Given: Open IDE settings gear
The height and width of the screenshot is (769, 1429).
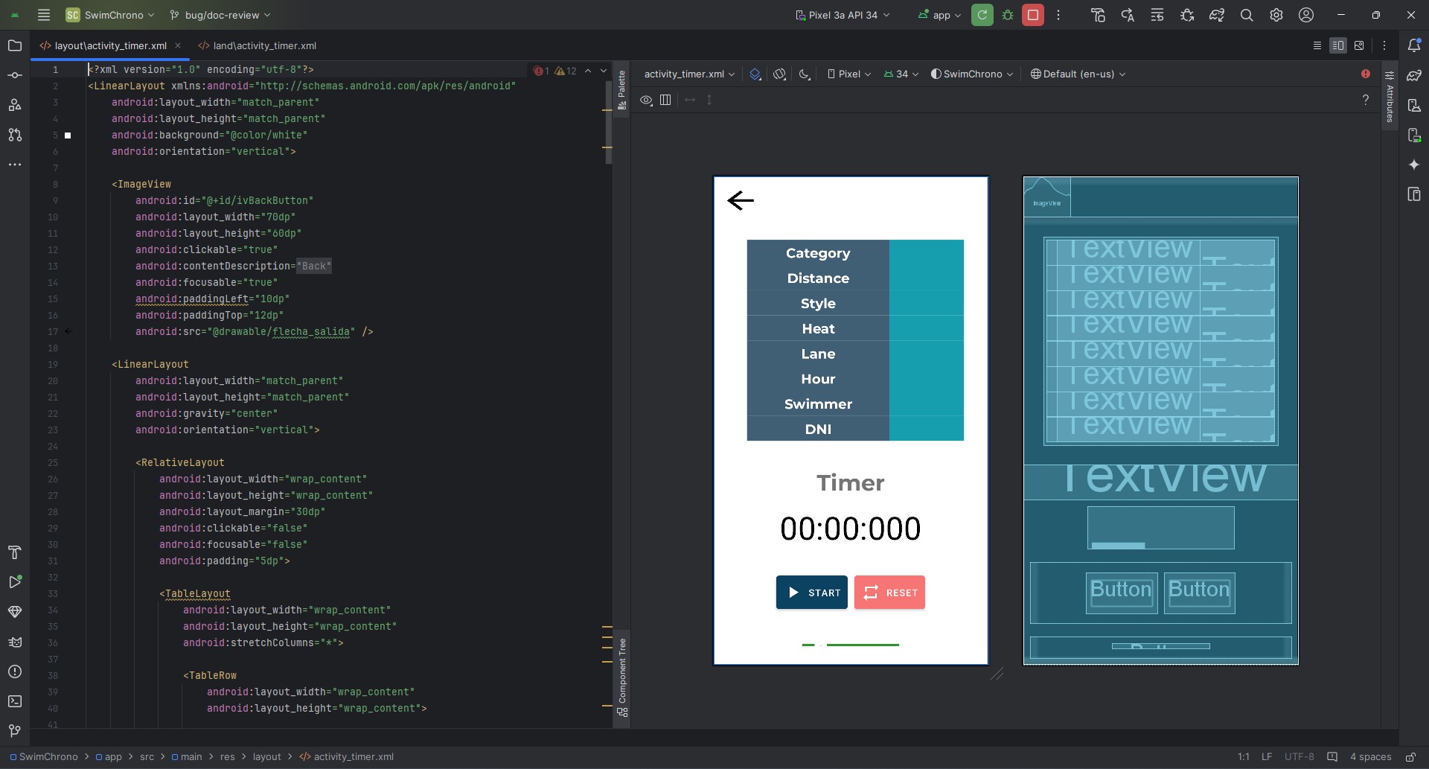Looking at the screenshot, I should (1276, 15).
